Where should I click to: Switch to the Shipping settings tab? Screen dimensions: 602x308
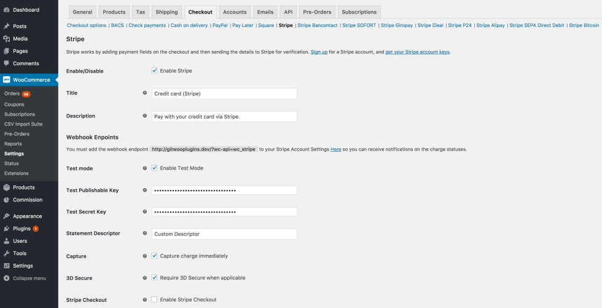(x=166, y=12)
